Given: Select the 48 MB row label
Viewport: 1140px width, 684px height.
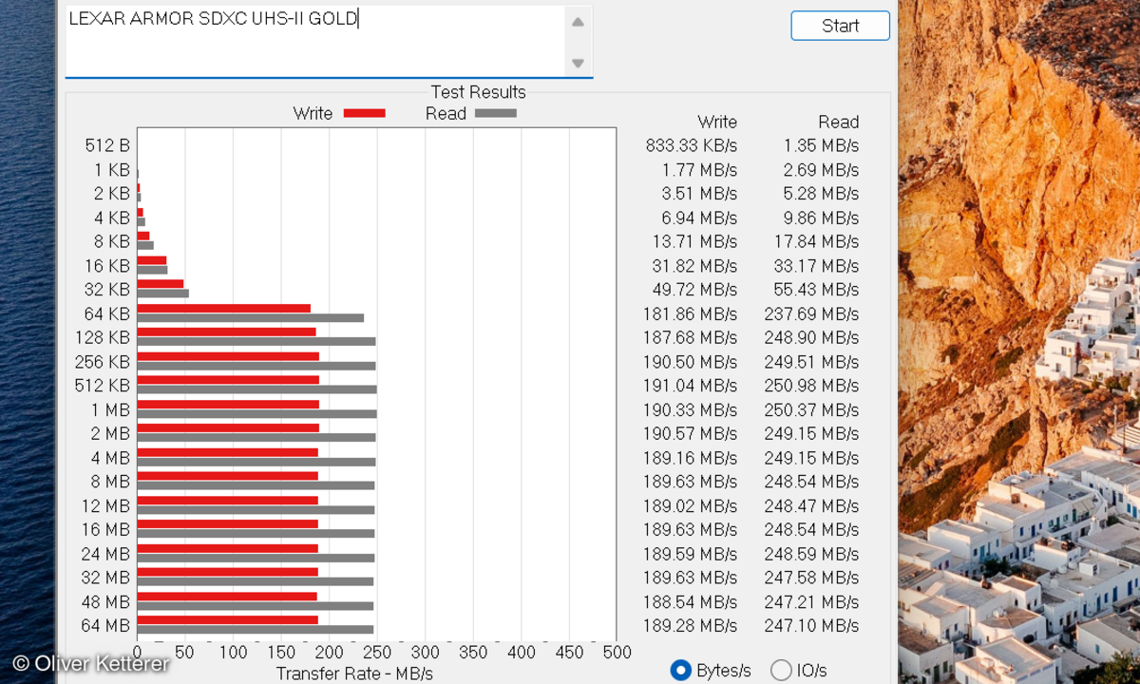Looking at the screenshot, I should [106, 601].
